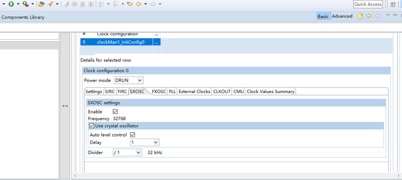Toggle Auto level control checkbox
402x180 pixels.
[133, 135]
